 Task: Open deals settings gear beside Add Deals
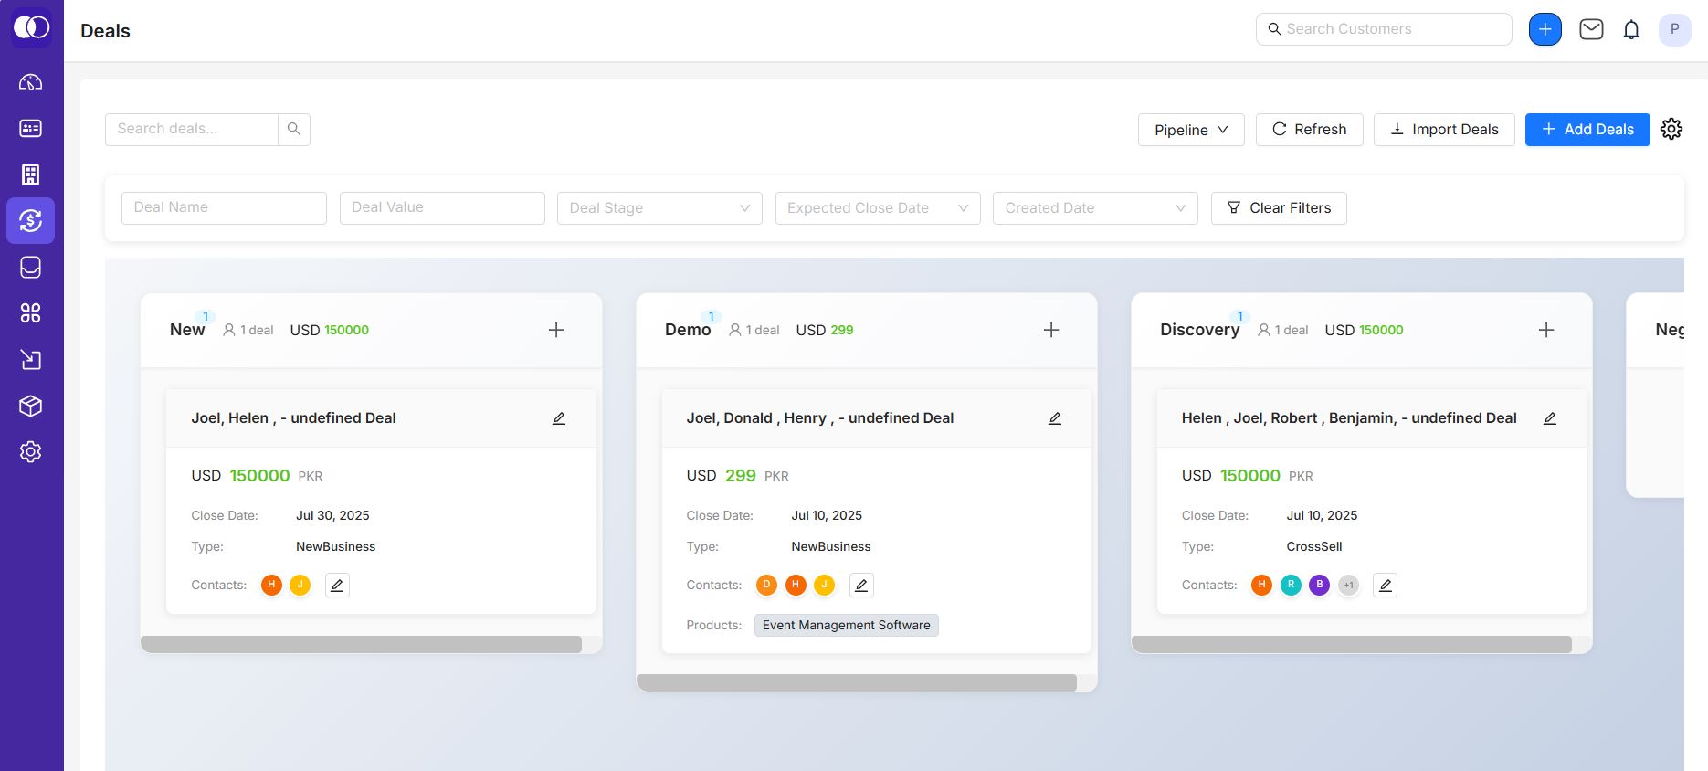point(1671,129)
